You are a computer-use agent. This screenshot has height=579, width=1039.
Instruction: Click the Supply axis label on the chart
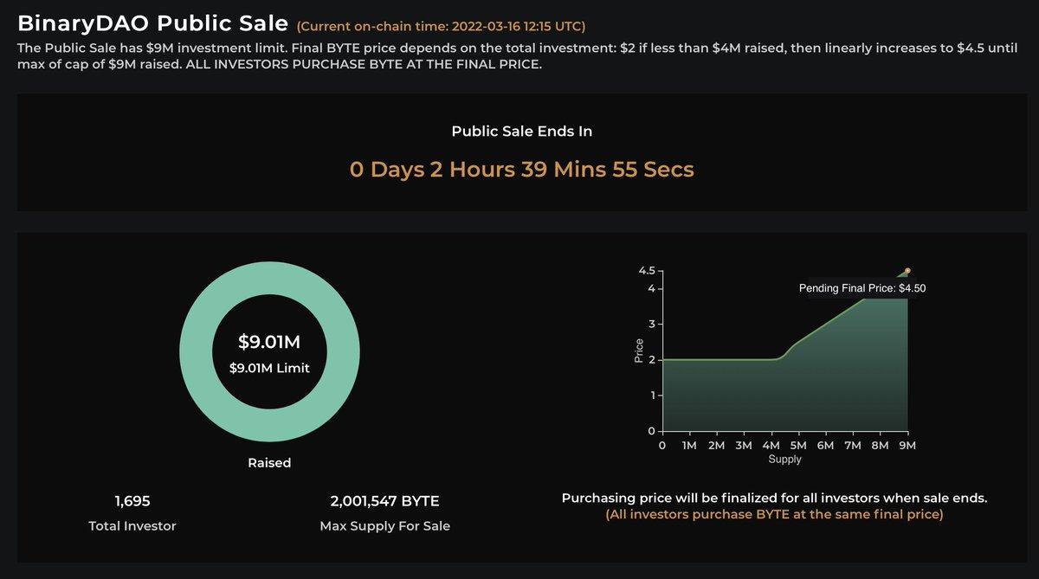784,460
